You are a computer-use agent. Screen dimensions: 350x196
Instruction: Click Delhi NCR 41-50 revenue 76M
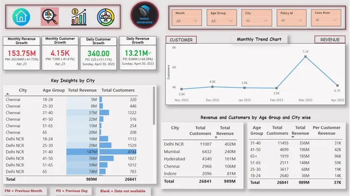click(x=93, y=158)
